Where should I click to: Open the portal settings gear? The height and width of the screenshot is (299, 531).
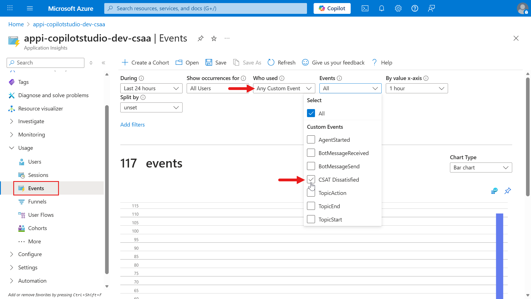(x=398, y=8)
